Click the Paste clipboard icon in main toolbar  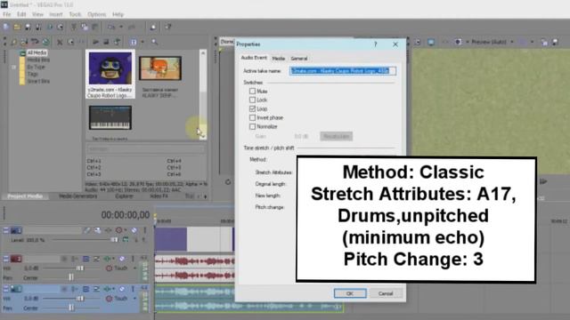pos(95,27)
